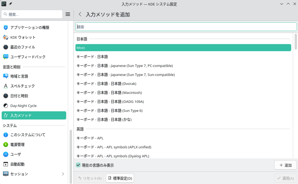Focus the input method 検索 filter field
The image size is (298, 184).
click(186, 27)
